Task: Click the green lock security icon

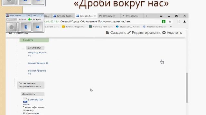Action: tap(164, 22)
